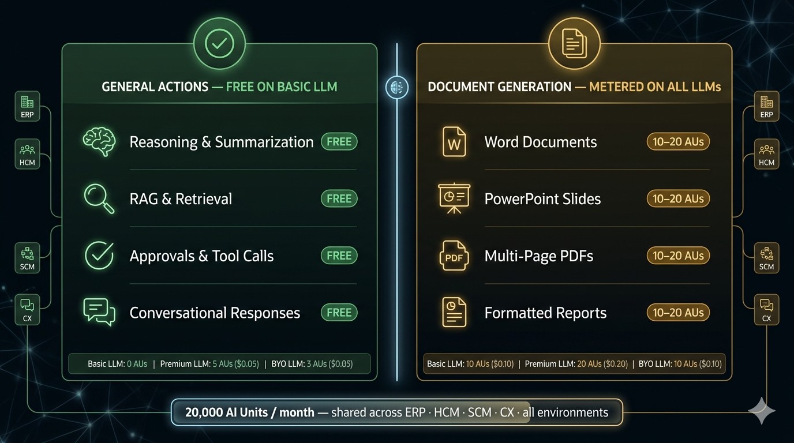Click 'BYO LLM: 3 AUs ($0.05)' footer text
This screenshot has width=794, height=443.
click(312, 364)
